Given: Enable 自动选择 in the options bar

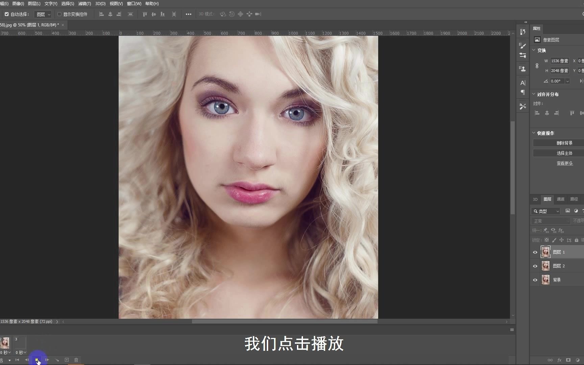Looking at the screenshot, I should (6, 14).
